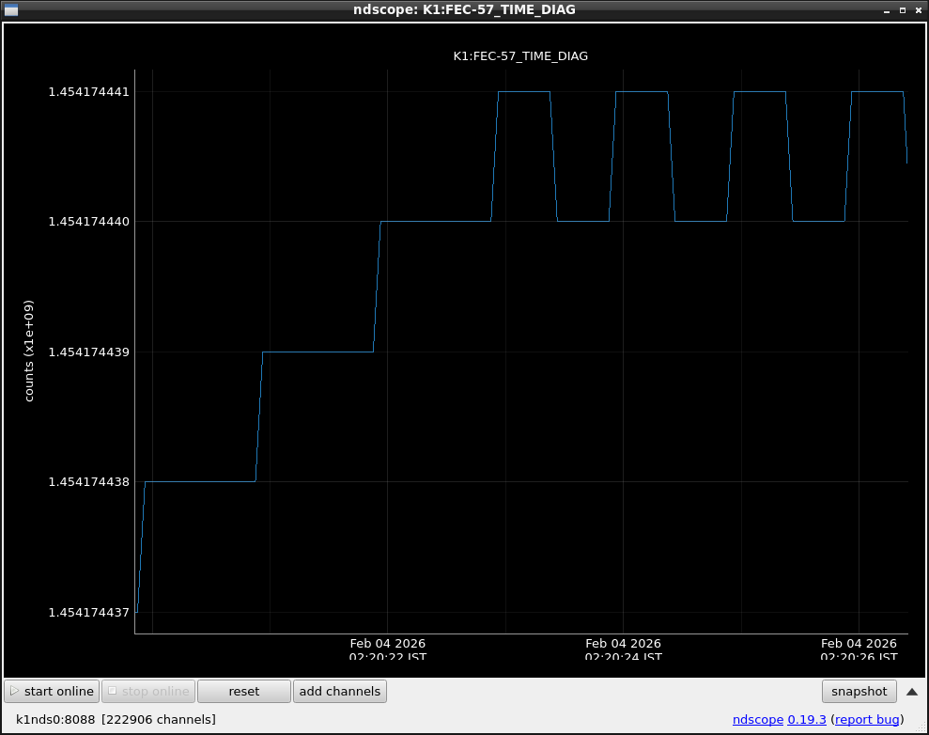
Task: Close the ndscope window
Action: coord(919,10)
